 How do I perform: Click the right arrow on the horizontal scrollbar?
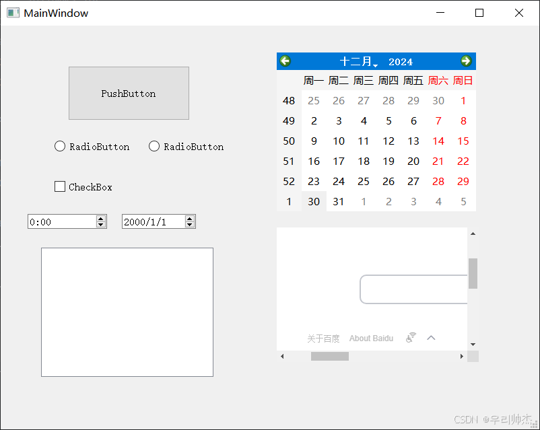463,356
